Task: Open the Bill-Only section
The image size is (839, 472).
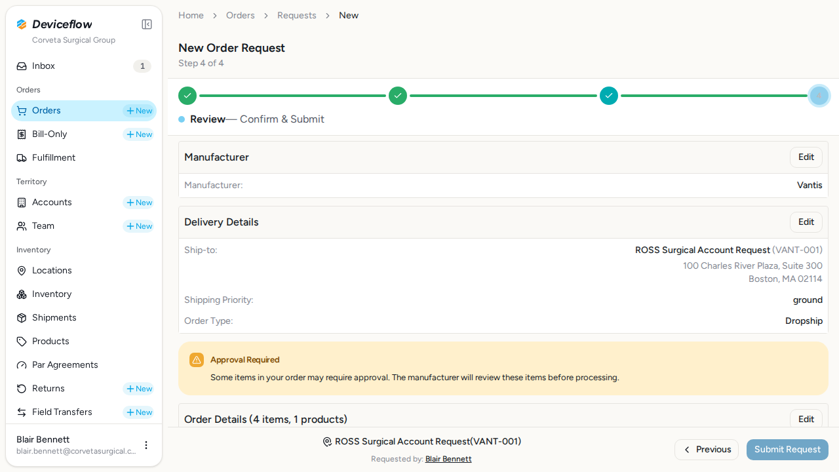Action: point(50,134)
